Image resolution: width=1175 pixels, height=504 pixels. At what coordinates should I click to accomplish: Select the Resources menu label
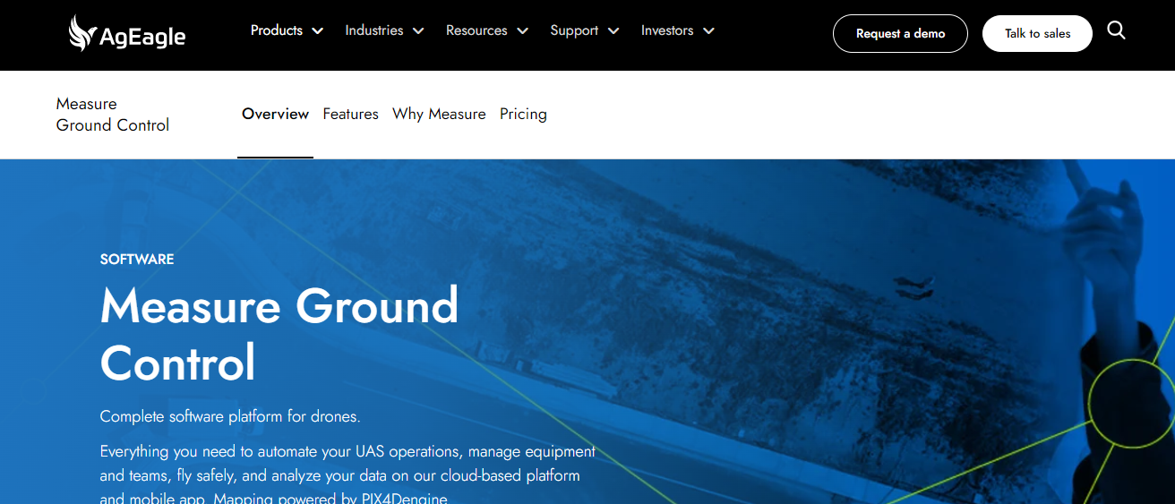pos(476,30)
